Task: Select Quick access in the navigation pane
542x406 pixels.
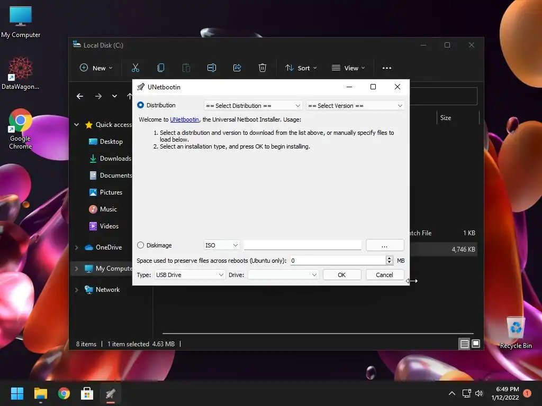Action: click(x=108, y=125)
